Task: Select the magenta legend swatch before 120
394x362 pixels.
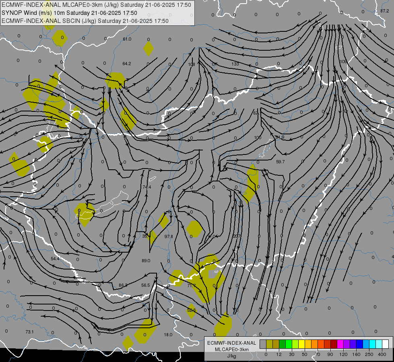Action: 340,344
